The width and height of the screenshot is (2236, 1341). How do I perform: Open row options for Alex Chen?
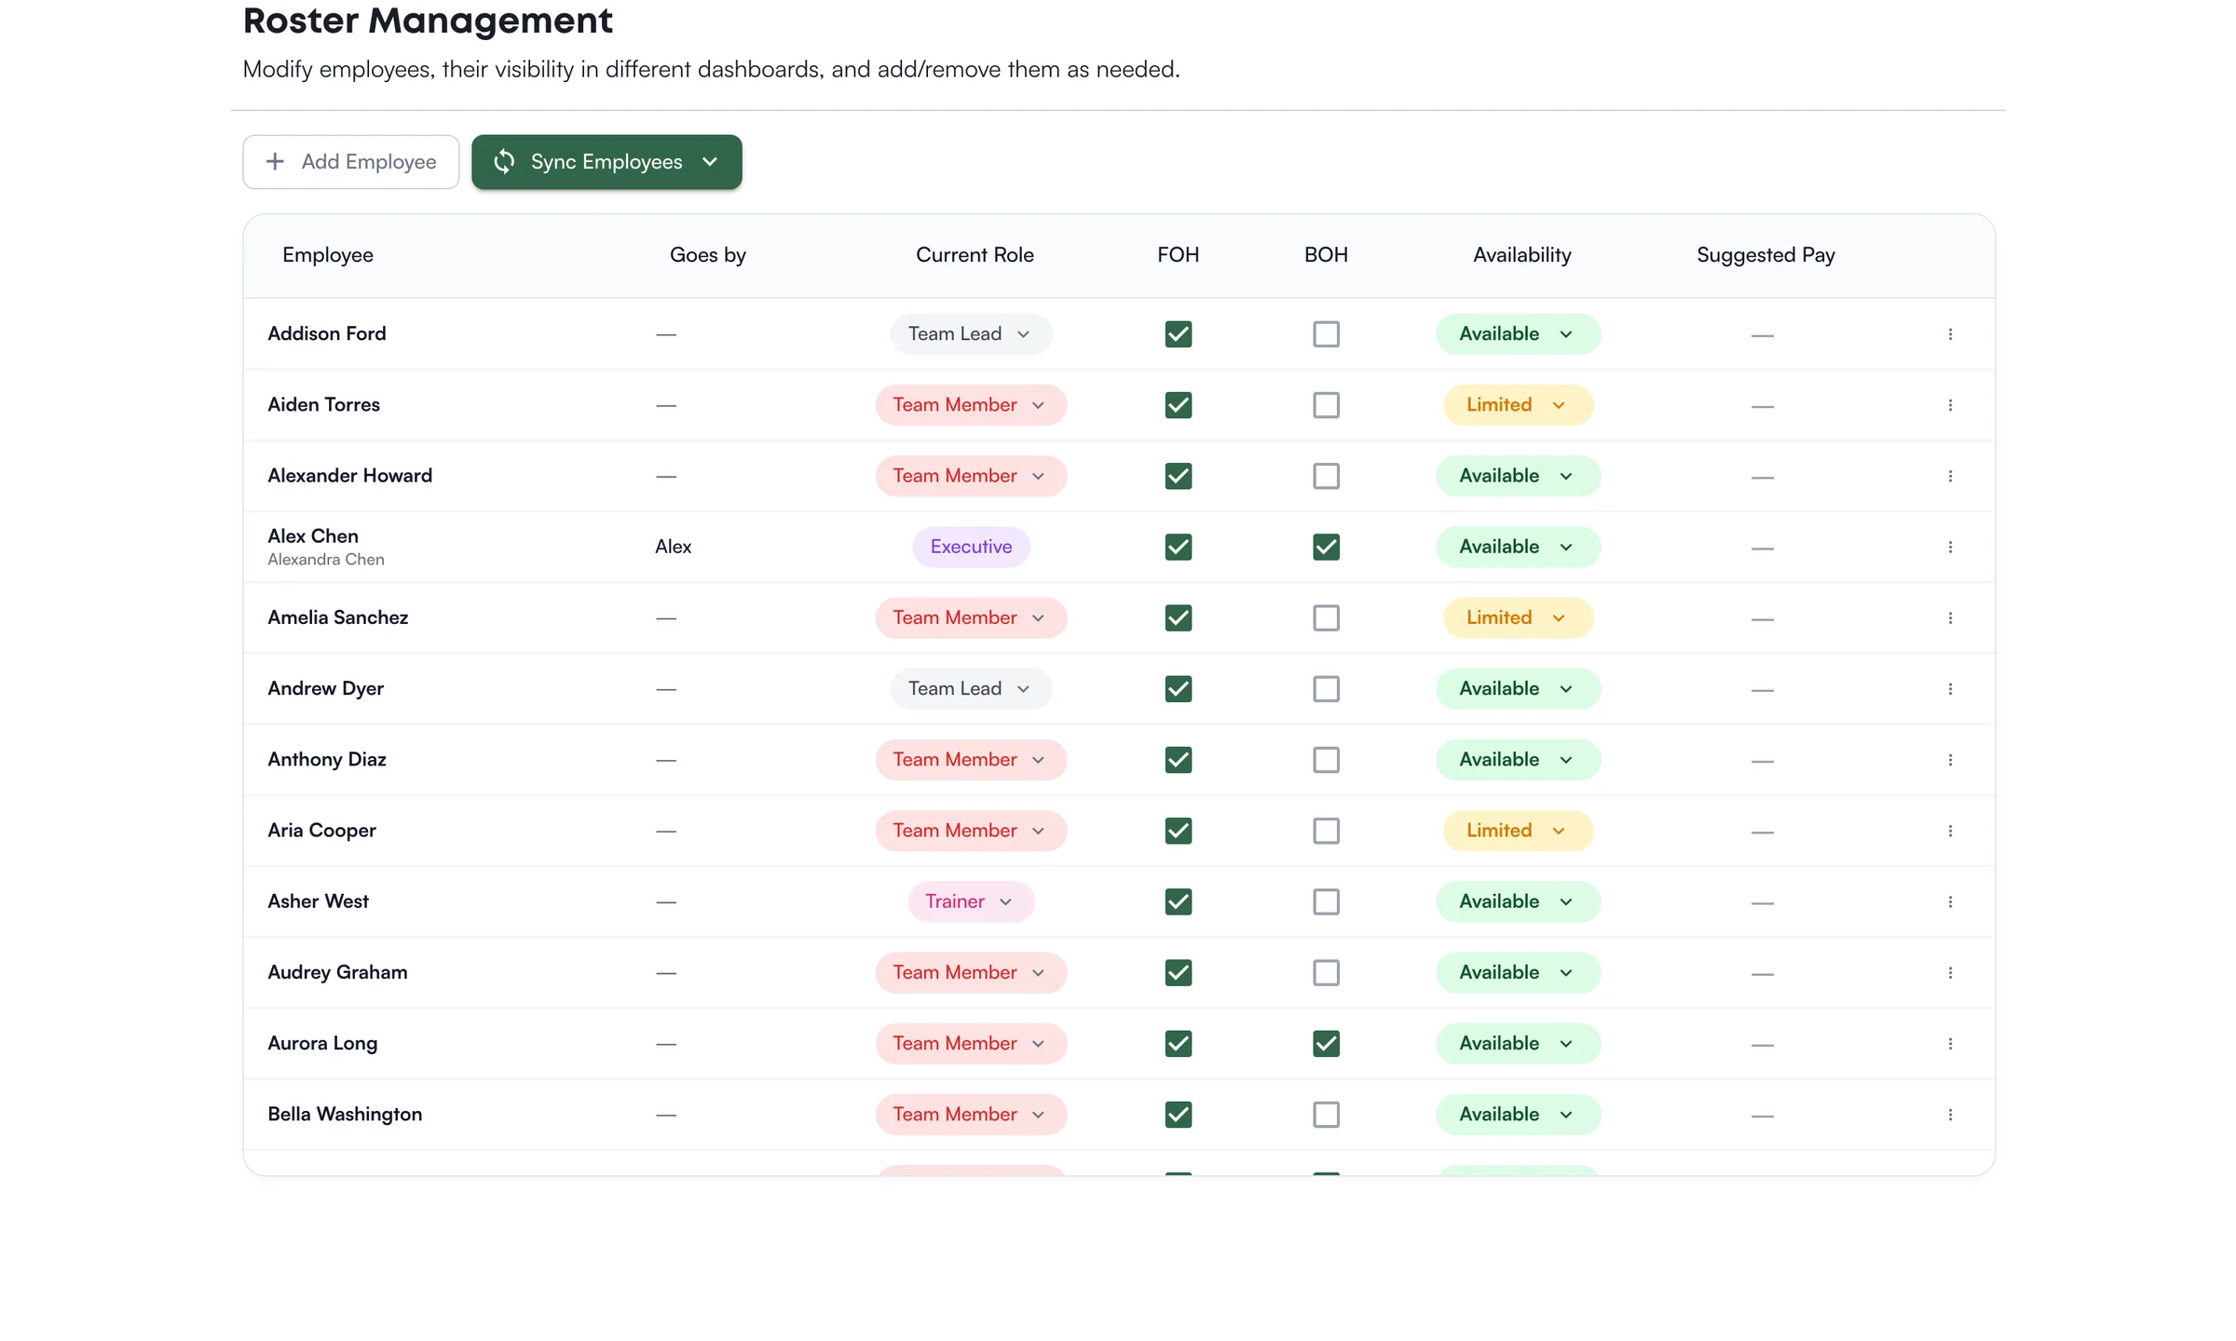click(1950, 547)
